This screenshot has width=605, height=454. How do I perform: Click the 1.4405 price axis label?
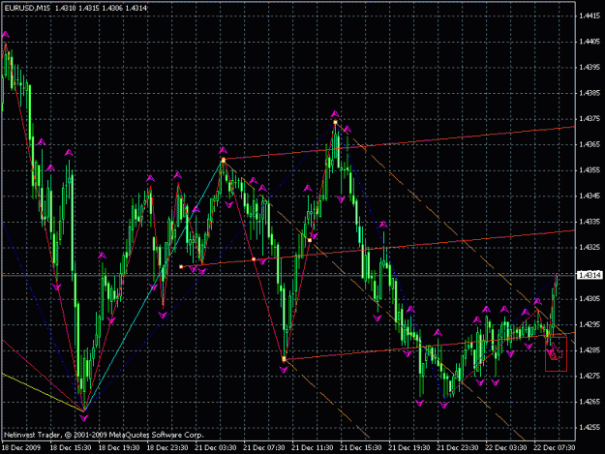(590, 42)
